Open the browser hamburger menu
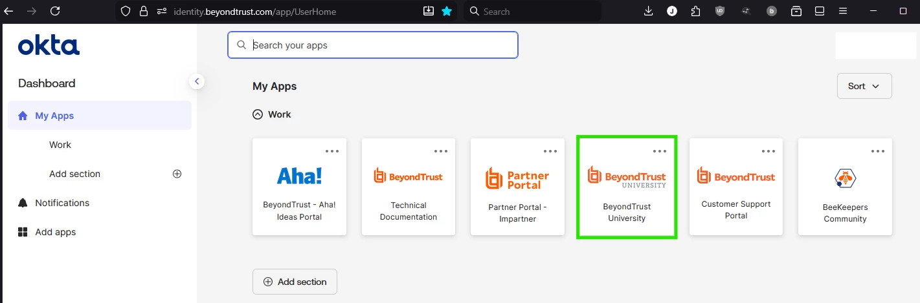 tap(843, 11)
